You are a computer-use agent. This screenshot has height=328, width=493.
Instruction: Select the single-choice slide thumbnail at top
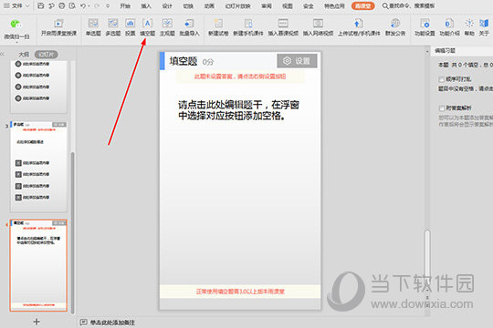[38, 87]
